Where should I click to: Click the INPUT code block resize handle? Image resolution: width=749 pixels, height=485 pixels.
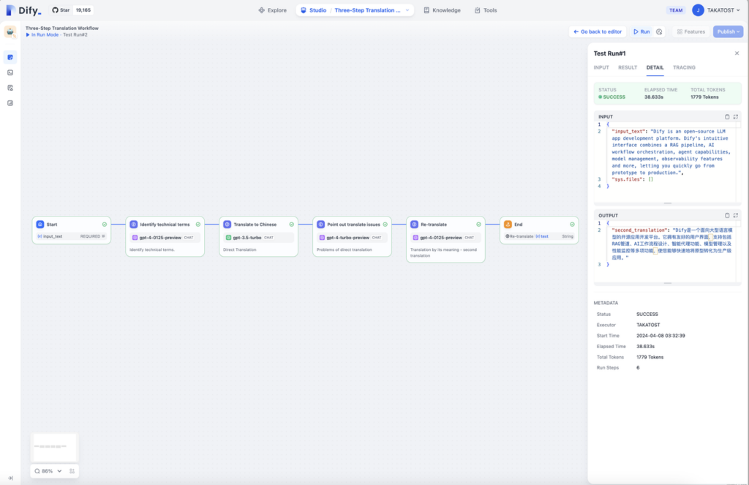pos(667,203)
